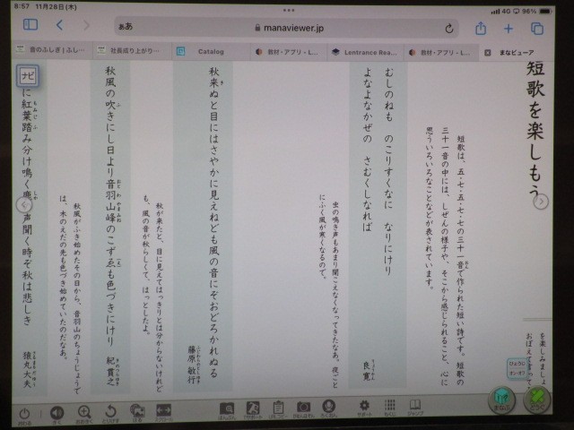
Task: Tap the explanation starting 秋風がふき始めたその日から
Action: pyautogui.click(x=70, y=297)
